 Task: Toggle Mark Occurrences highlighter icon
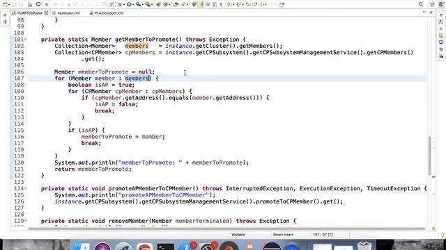[x=201, y=5]
